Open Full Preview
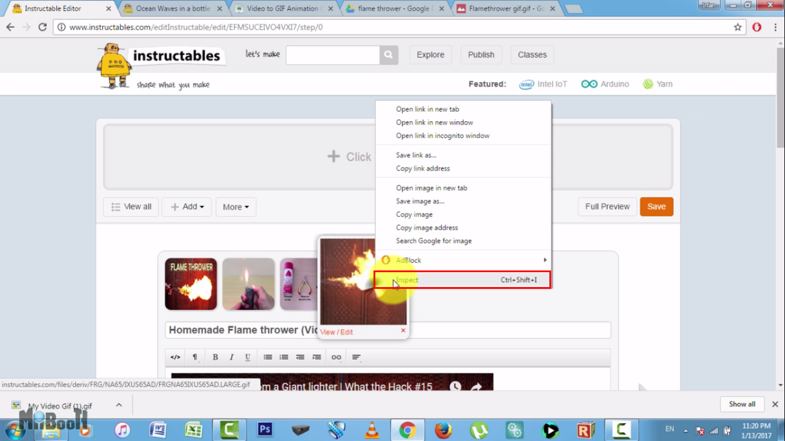The width and height of the screenshot is (785, 441). point(607,207)
